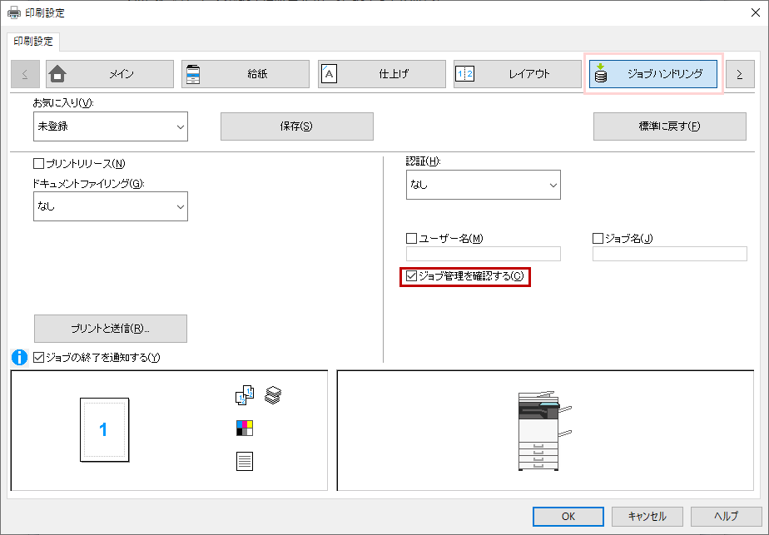Enable the プリントリリース checkbox
Viewport: 769px width, 535px height.
[39, 163]
